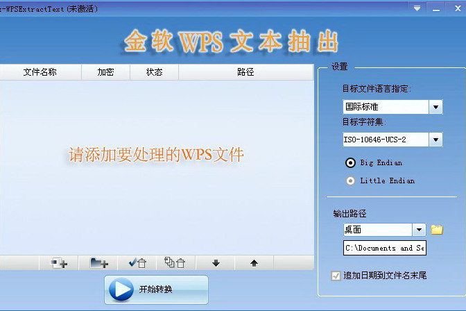This screenshot has width=466, height=311.
Task: Minimize the WPSExtractText window
Action: (x=436, y=9)
